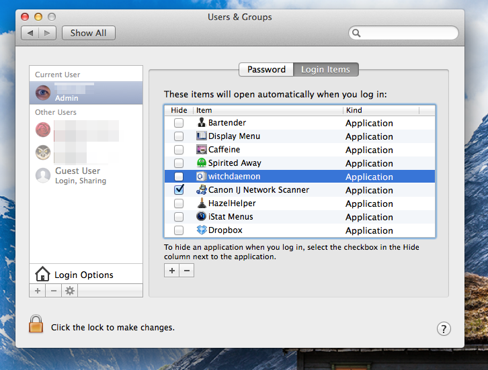This screenshot has width=488, height=370.
Task: Open Login Options
Action: click(86, 274)
